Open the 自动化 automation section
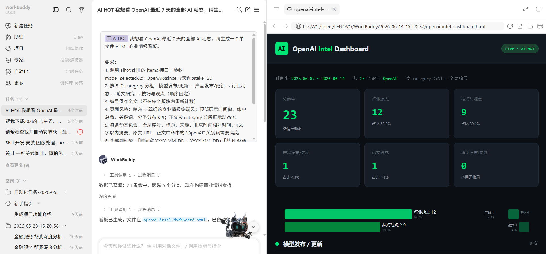This screenshot has width=546, height=254. (x=44, y=71)
